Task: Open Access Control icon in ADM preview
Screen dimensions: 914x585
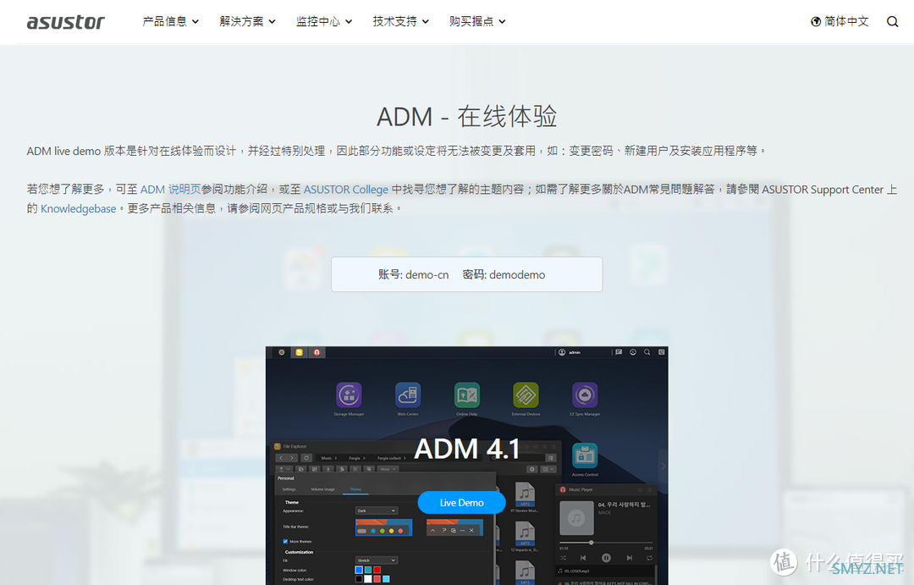Action: (585, 456)
